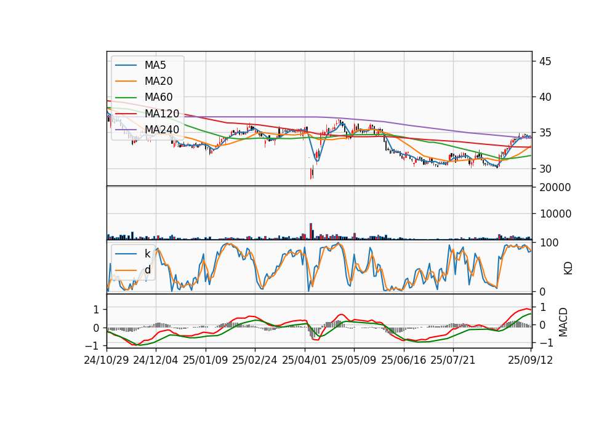Screen dimensions: 591x424
Task: Click the 25/05/09 date label
Action: 354,360
